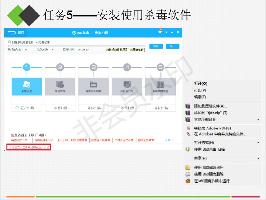Click the 常用软件 scan step icon
The image size is (266, 200).
[x=60, y=84]
